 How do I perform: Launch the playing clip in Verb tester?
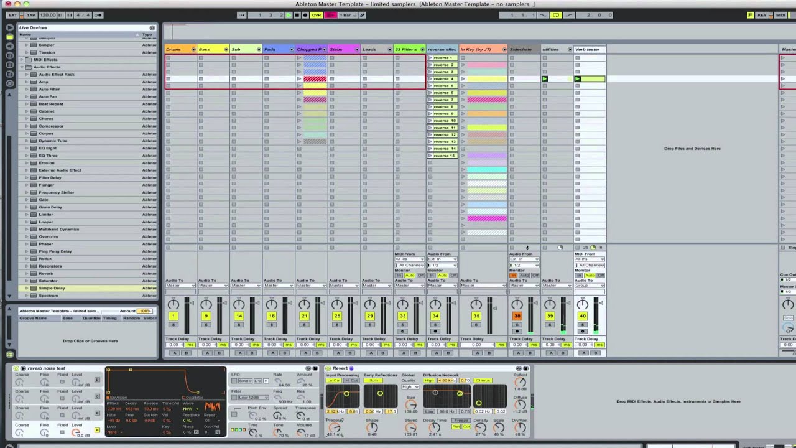(x=578, y=79)
